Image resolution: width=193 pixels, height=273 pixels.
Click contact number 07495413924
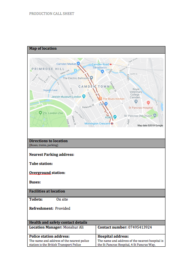(x=140, y=227)
